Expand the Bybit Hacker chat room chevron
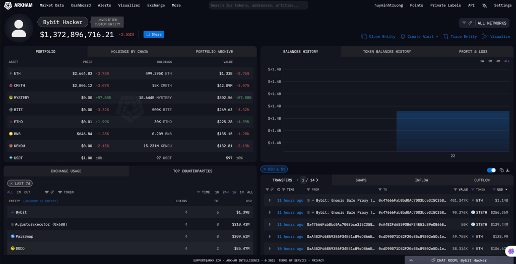The height and width of the screenshot is (264, 516). click(411, 260)
